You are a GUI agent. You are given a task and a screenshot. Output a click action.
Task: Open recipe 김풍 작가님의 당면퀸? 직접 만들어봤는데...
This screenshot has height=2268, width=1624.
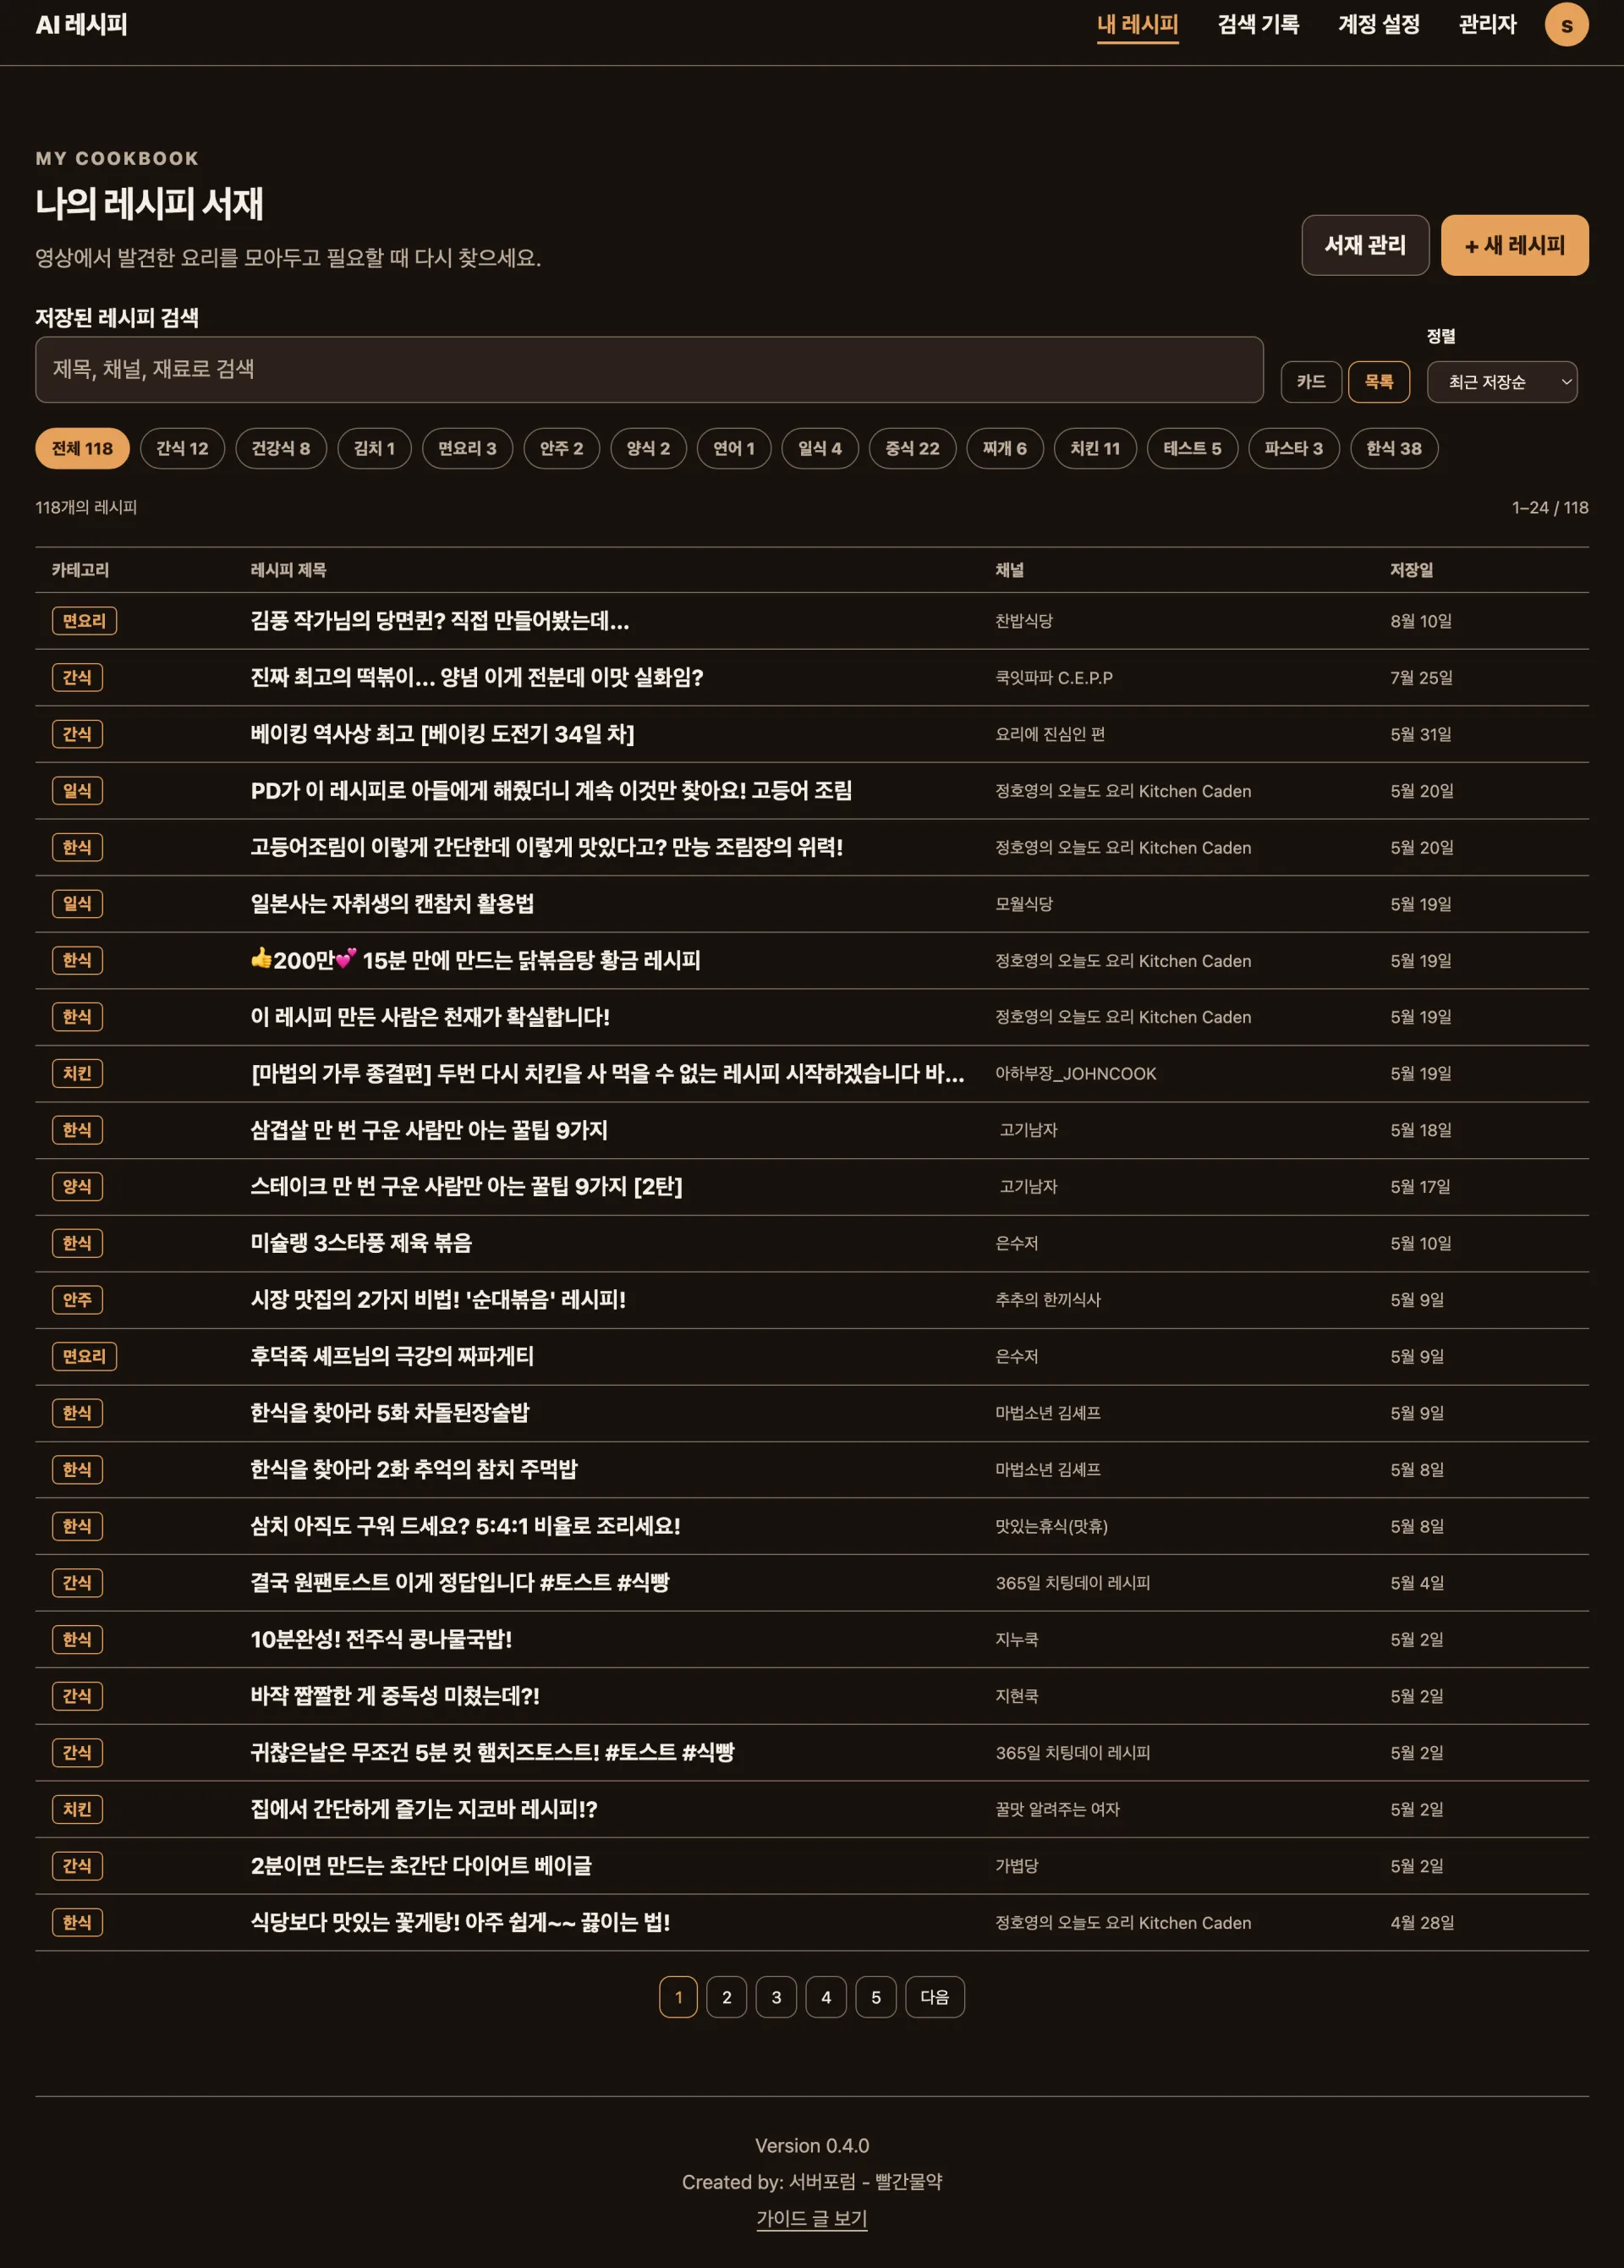440,621
